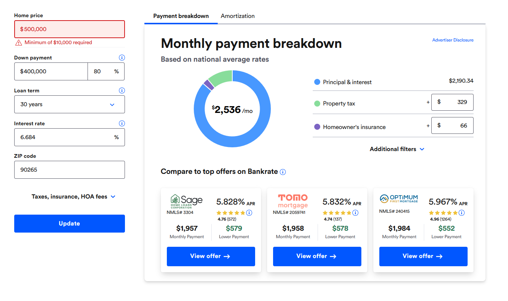This screenshot has height=301, width=508.
Task: Click View offer for Tomo mortgage
Action: (x=317, y=257)
